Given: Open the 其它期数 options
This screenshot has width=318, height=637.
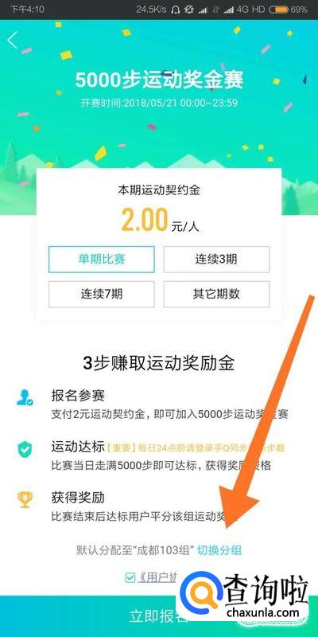Looking at the screenshot, I should [x=216, y=294].
